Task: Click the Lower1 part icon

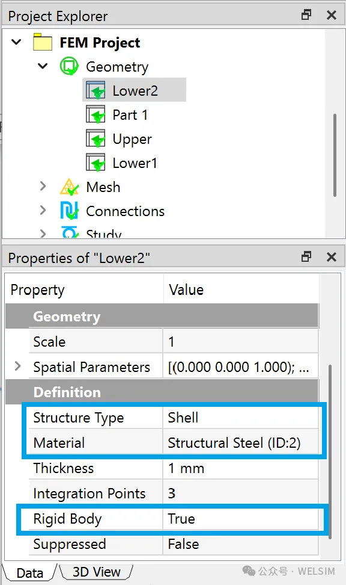Action: pyautogui.click(x=96, y=162)
